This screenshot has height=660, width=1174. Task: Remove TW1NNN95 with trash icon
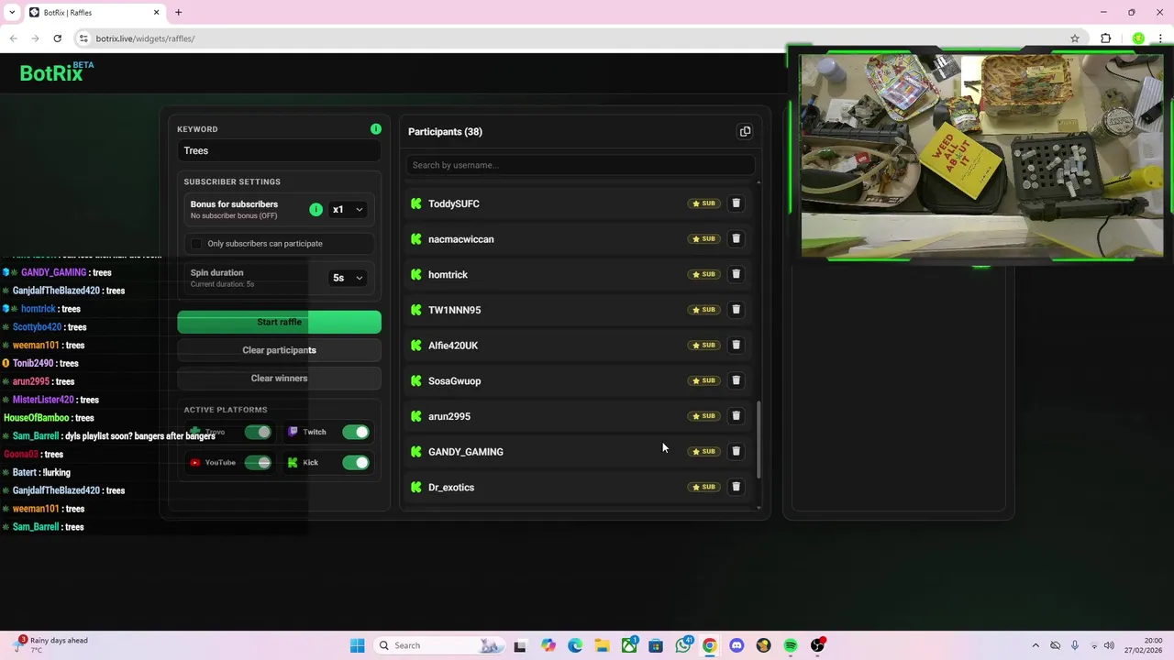point(736,310)
